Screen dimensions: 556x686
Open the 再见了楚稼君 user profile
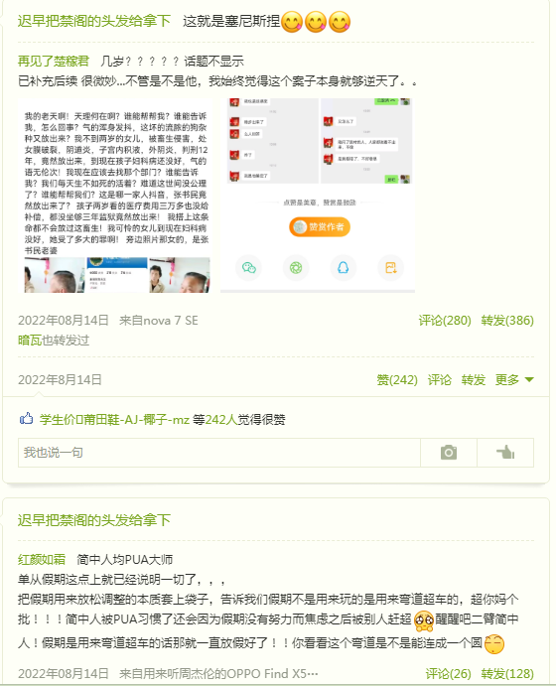click(54, 61)
